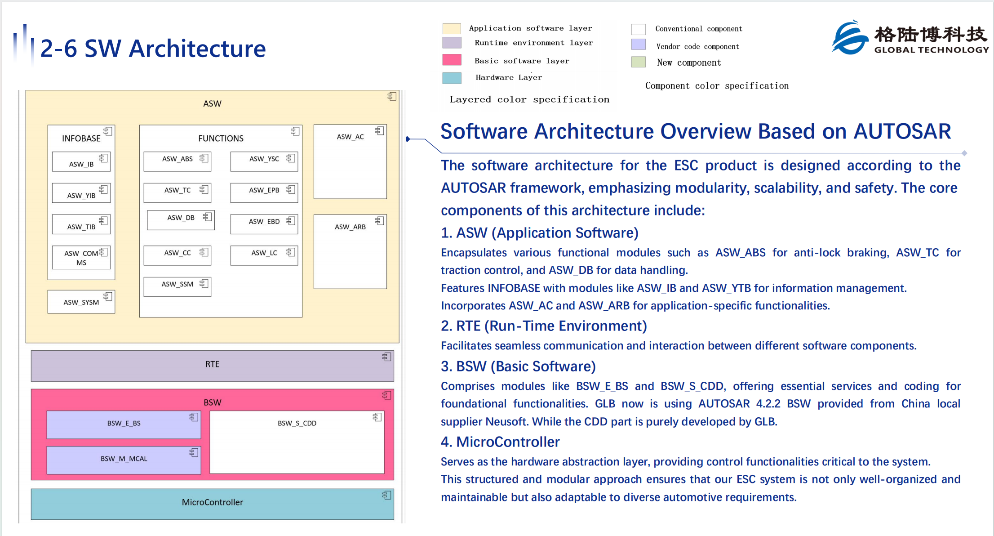
Task: Click the component icon in the ASW_ABS box
Action: click(204, 158)
